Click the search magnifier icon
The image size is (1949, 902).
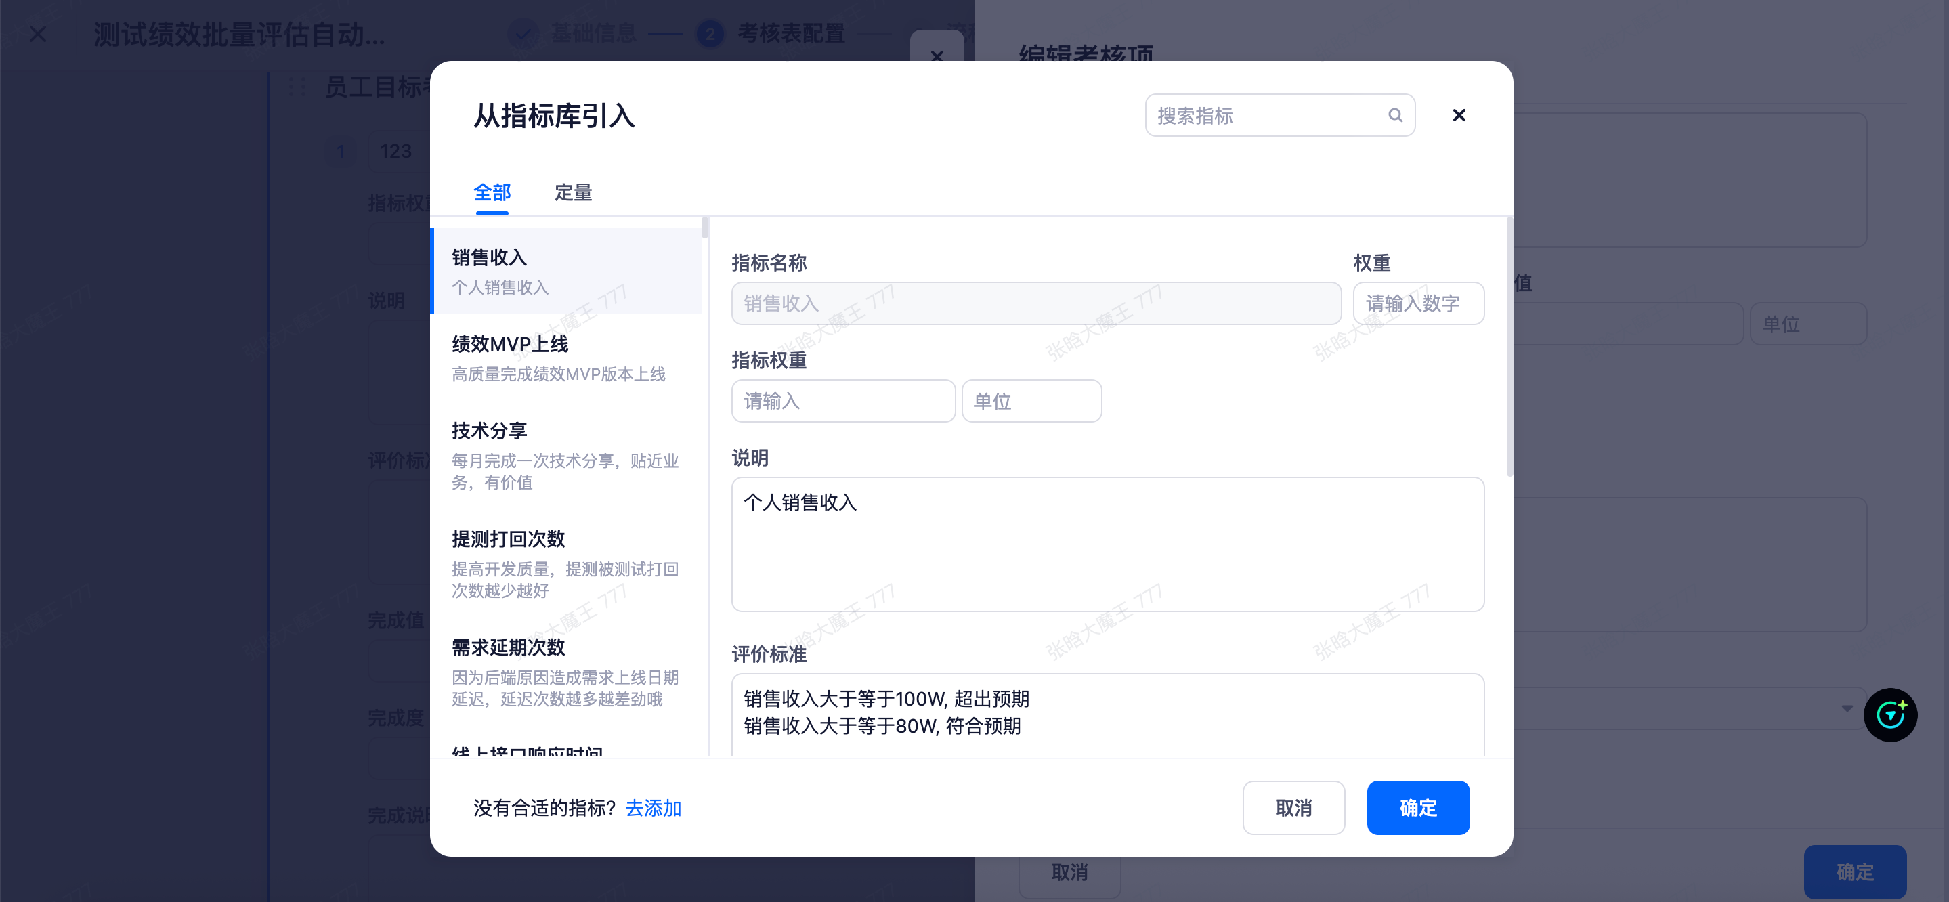click(x=1394, y=115)
